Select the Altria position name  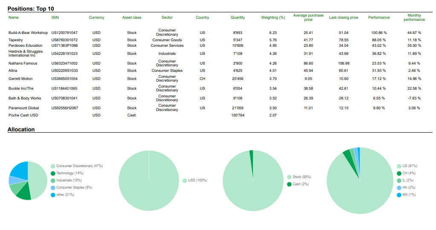[13, 71]
